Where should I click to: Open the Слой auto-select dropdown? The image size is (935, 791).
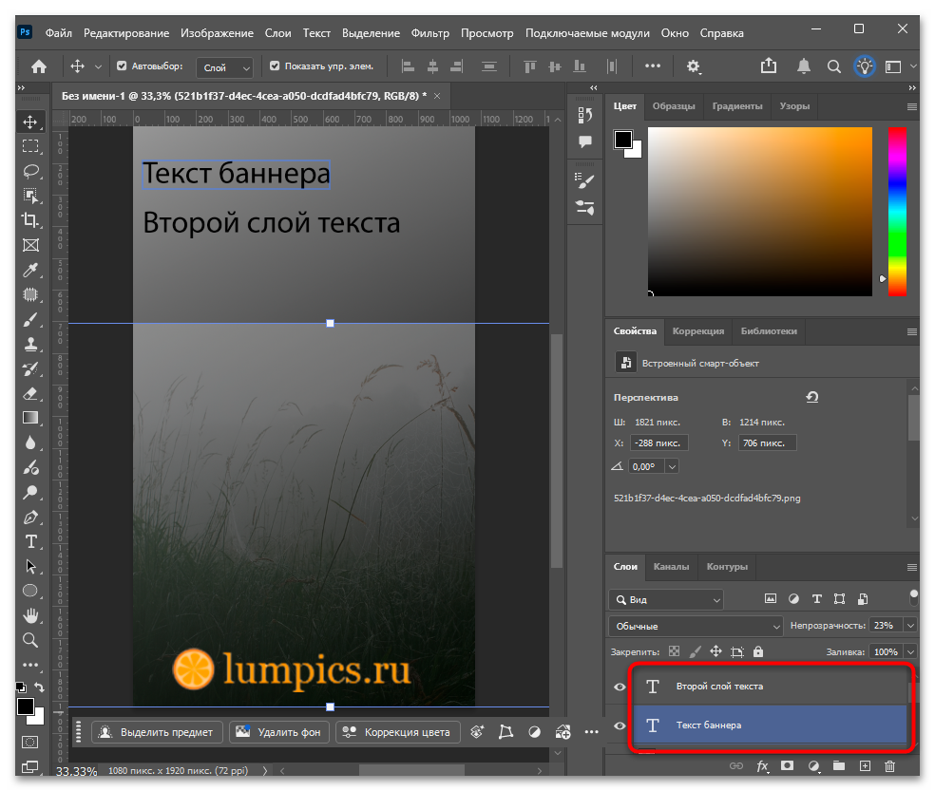pos(225,67)
